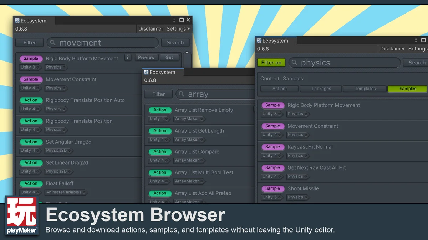Toggle Filter in the array search window

158,94
